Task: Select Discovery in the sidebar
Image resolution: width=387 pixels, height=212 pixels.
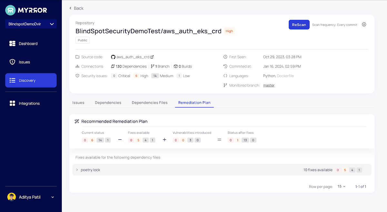Action: (x=31, y=80)
